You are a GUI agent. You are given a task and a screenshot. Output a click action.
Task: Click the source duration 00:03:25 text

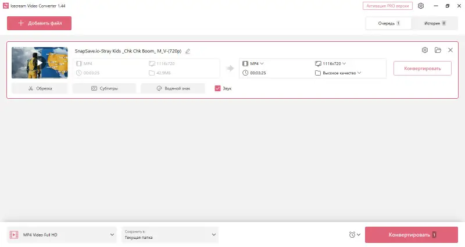click(x=91, y=73)
